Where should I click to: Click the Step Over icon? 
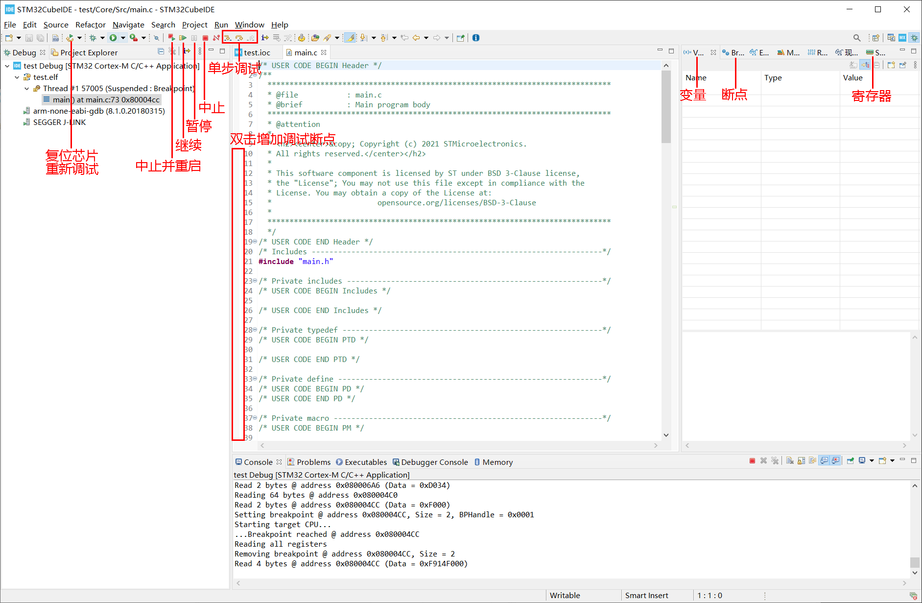tap(239, 38)
